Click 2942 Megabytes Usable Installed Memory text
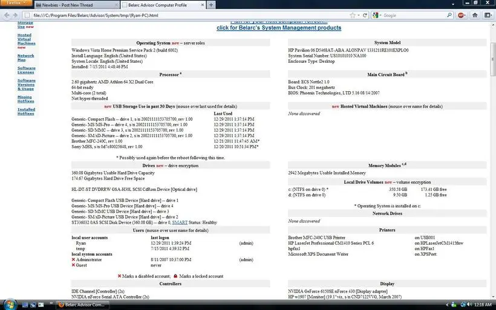Viewport: 496px width, 310px height. pos(327,173)
